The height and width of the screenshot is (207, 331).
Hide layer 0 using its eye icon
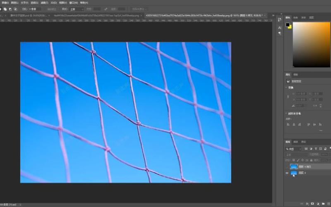[x=287, y=173]
